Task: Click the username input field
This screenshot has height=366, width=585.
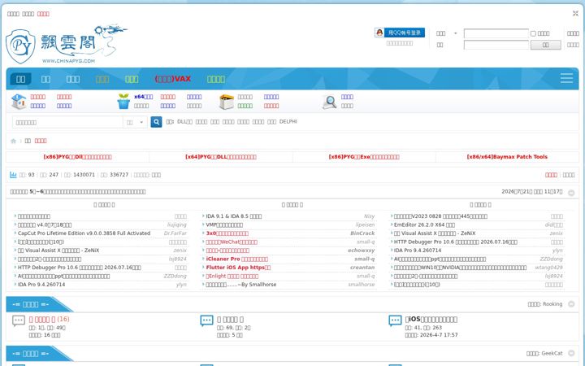Action: 496,33
